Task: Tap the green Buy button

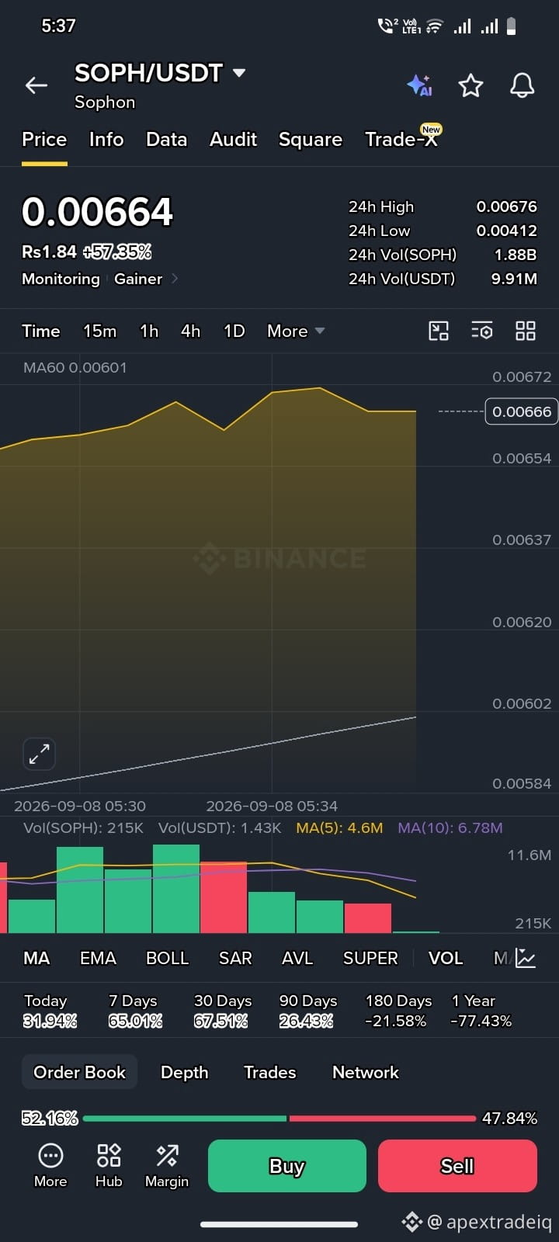Action: click(x=287, y=1166)
